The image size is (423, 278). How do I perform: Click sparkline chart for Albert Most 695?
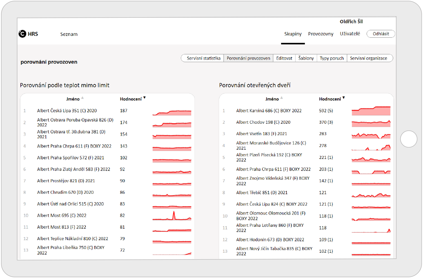point(172,216)
